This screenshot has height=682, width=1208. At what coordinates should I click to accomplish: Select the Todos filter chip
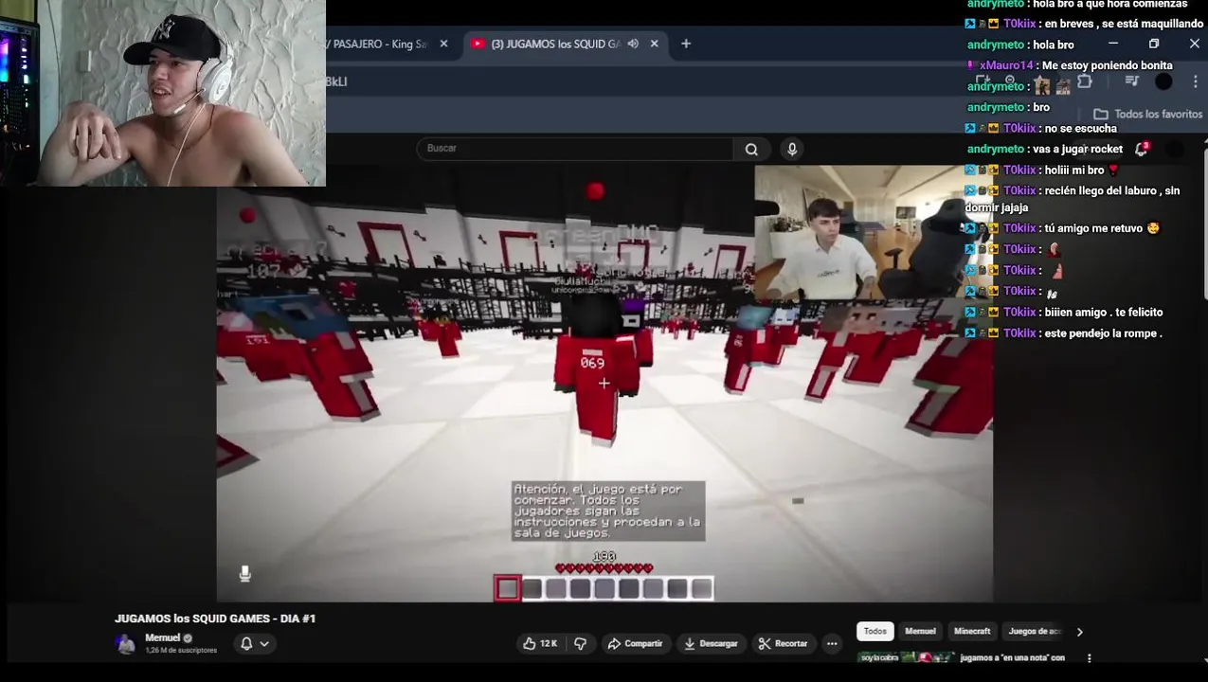pyautogui.click(x=875, y=631)
